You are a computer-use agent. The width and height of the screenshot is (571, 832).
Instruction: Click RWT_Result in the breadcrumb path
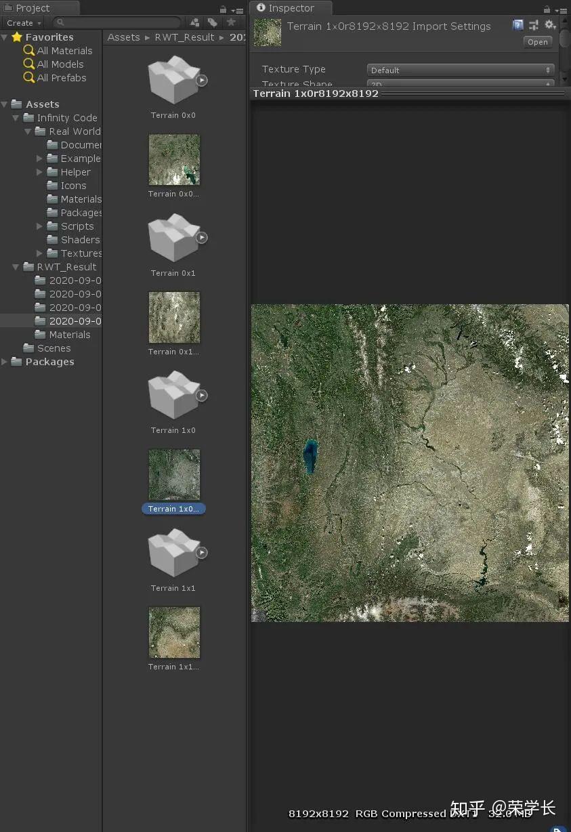[184, 37]
